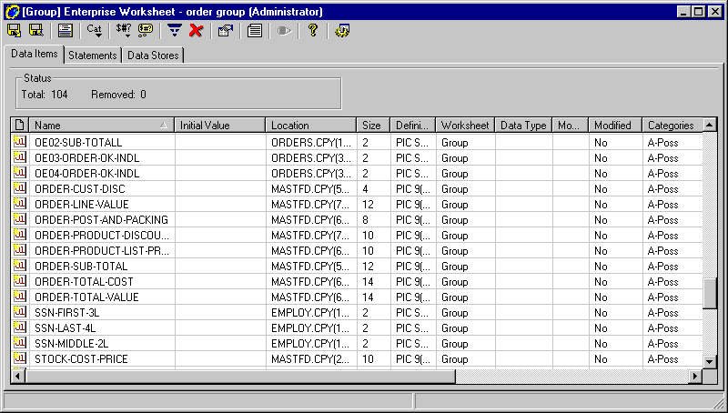Click the icon for SSN-FIRST-3L row
This screenshot has width=728, height=413.
pyautogui.click(x=19, y=312)
